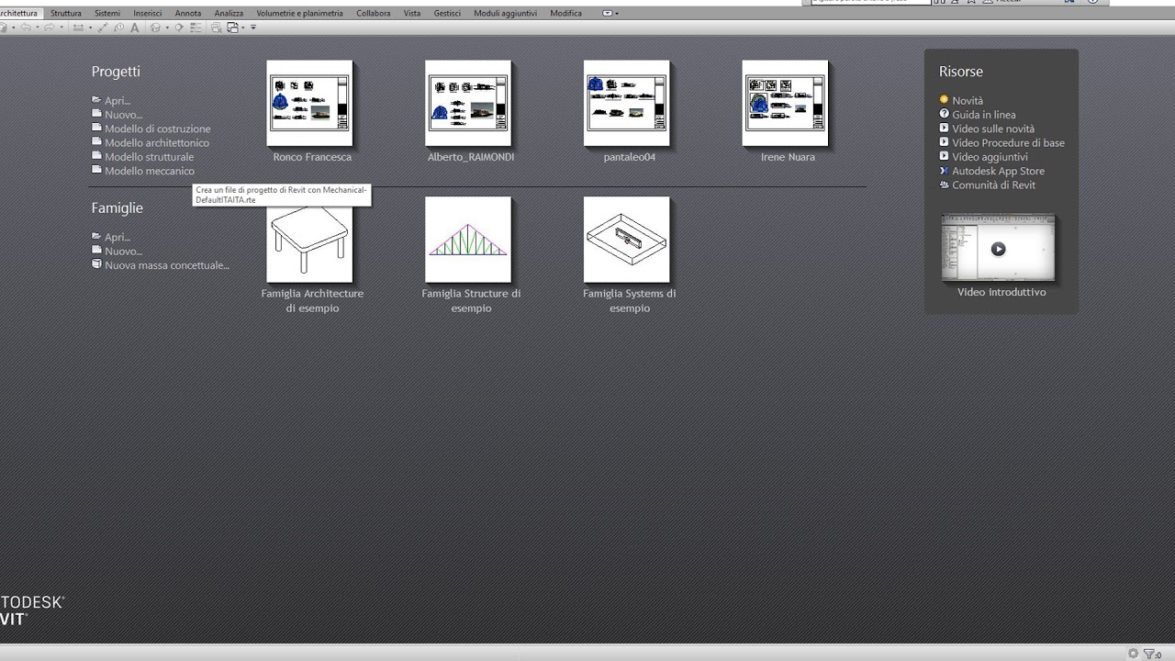Expand the ribbon display options dropdown

(x=610, y=14)
